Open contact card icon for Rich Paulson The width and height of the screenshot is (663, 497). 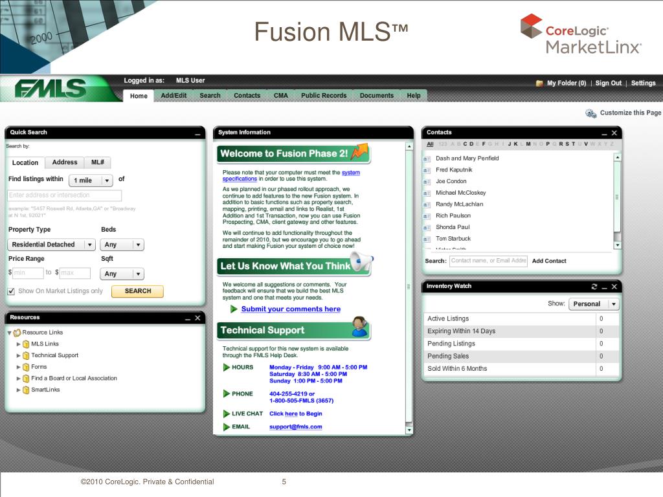pyautogui.click(x=427, y=216)
